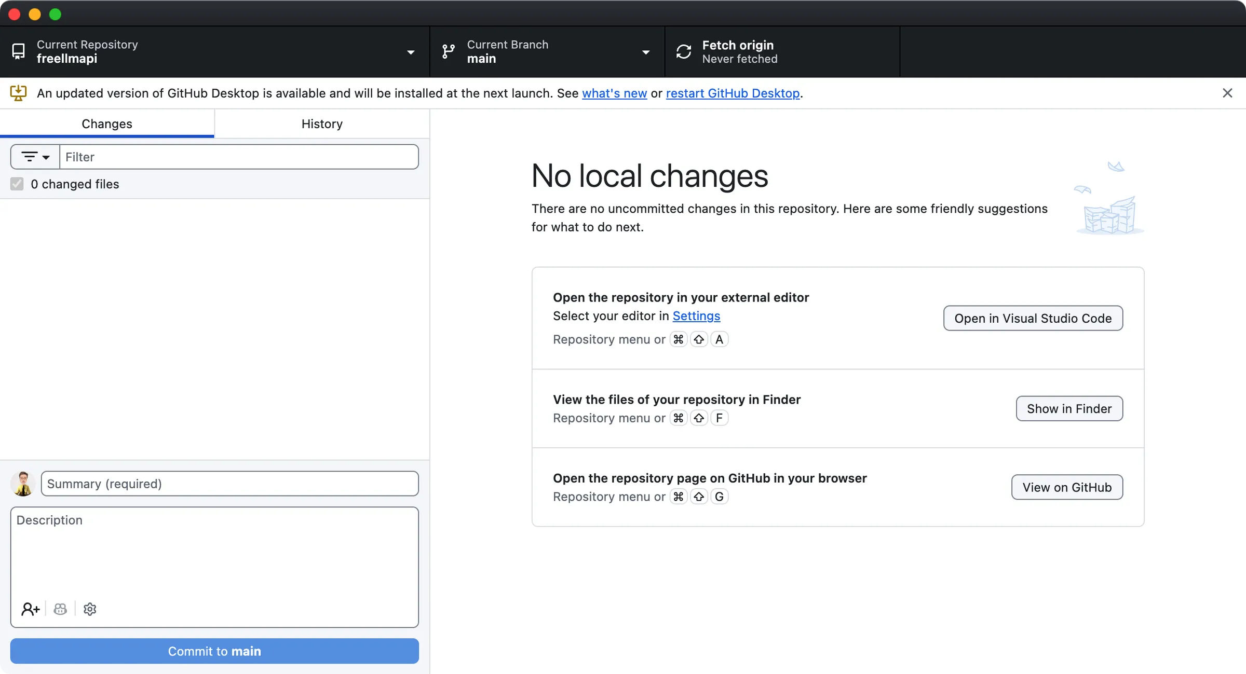Viewport: 1246px width, 674px height.
Task: Click the Settings link for editor selection
Action: click(696, 315)
